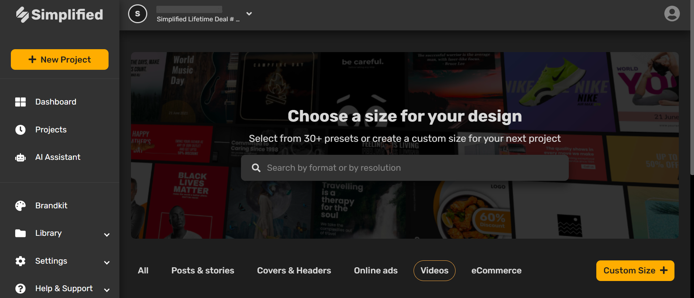
Task: Click the AI Assistant robot icon
Action: [20, 158]
